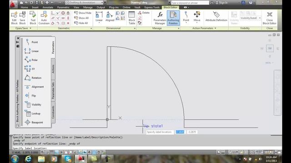
Task: Open the Block Table tool
Action: click(x=132, y=18)
